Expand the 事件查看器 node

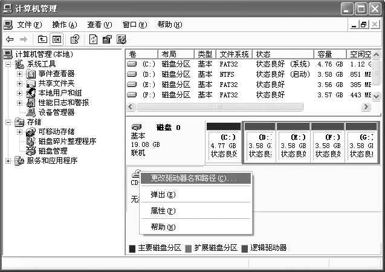[19, 74]
